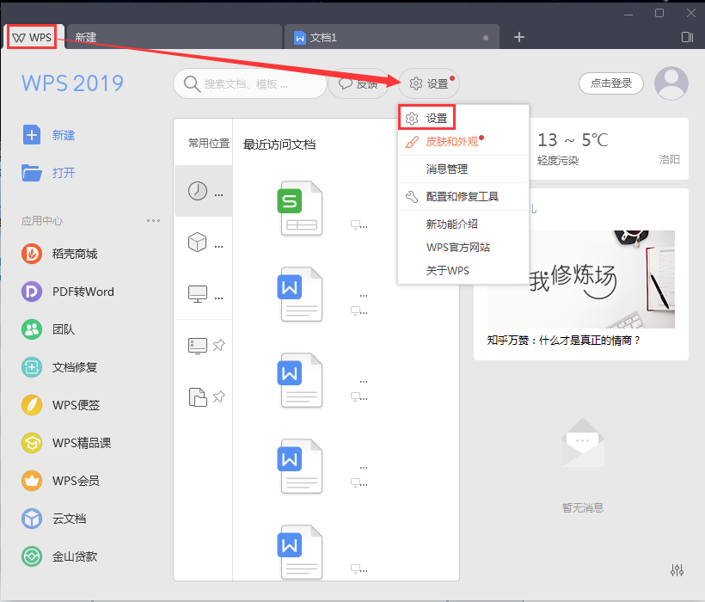The image size is (705, 602).
Task: Click the 最近访问文档 heading
Action: [x=279, y=144]
